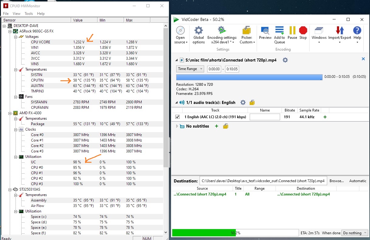This screenshot has width=370, height=240.
Task: Collapse the source video section triangle
Action: coord(177,60)
